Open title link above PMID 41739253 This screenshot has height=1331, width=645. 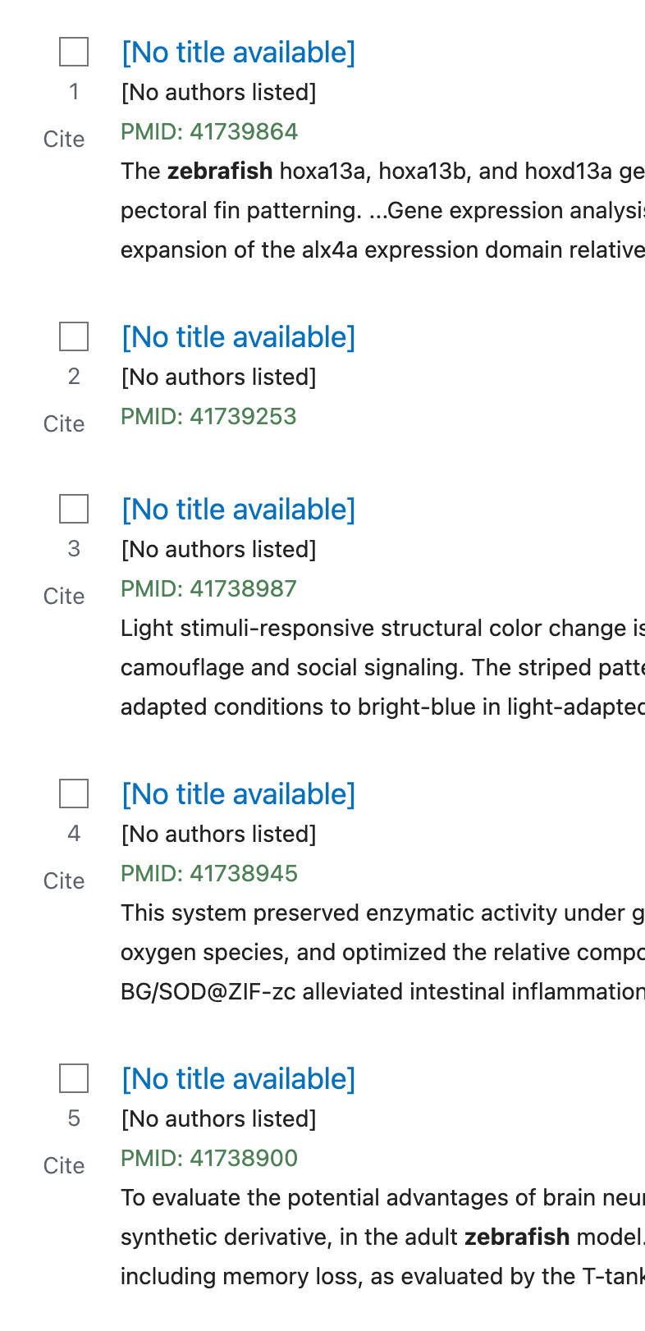pos(238,337)
